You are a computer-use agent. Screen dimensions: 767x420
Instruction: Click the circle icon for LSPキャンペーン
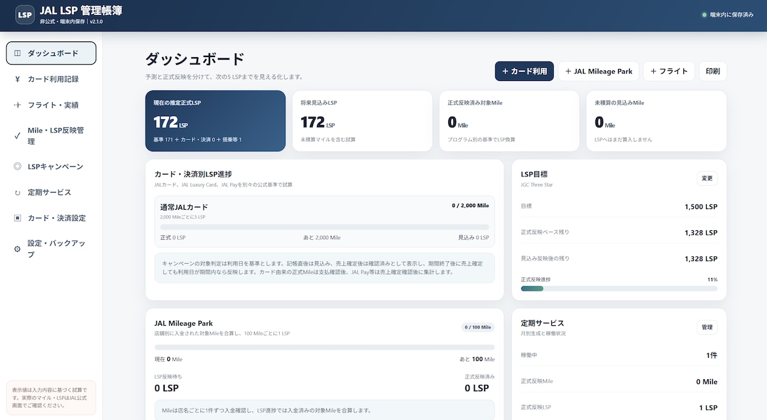pyautogui.click(x=18, y=166)
